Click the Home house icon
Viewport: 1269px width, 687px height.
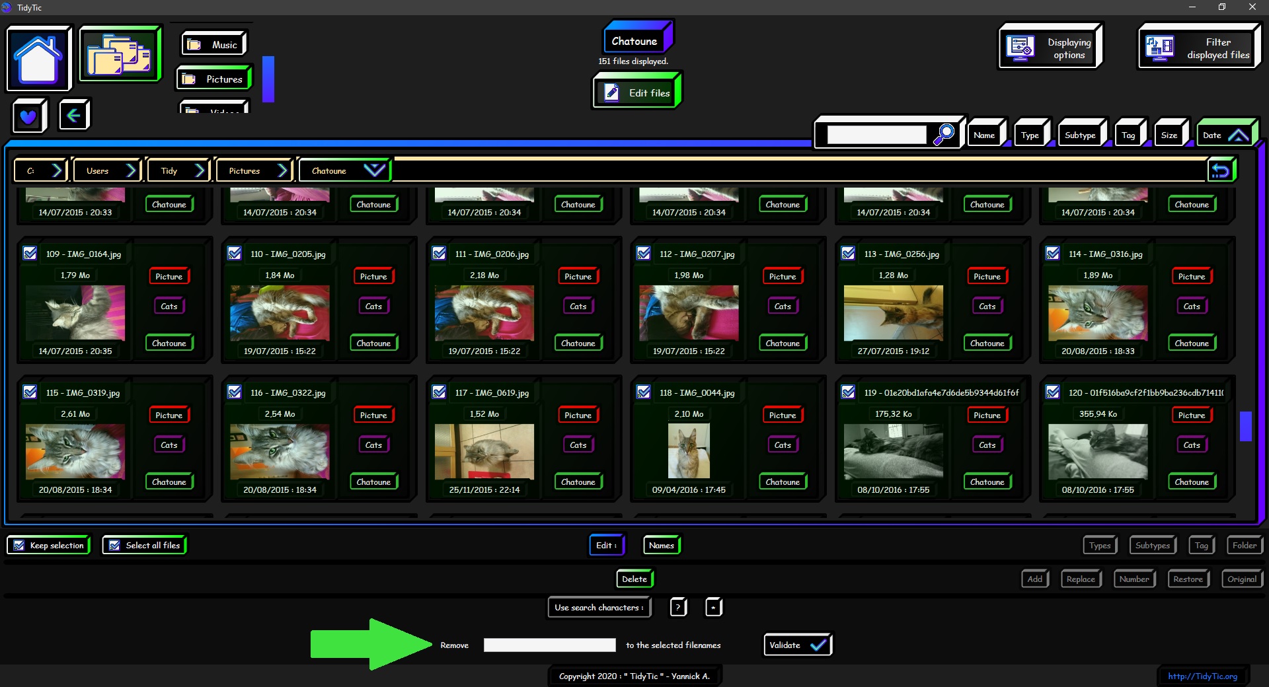pos(38,58)
